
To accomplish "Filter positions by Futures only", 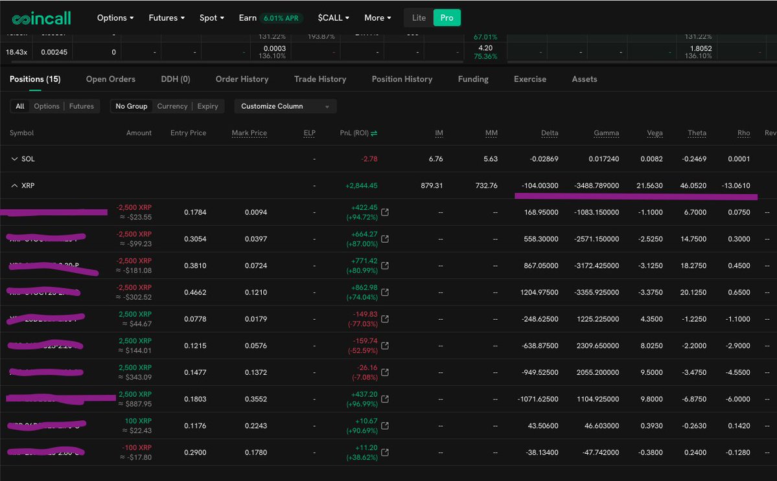I will click(82, 106).
